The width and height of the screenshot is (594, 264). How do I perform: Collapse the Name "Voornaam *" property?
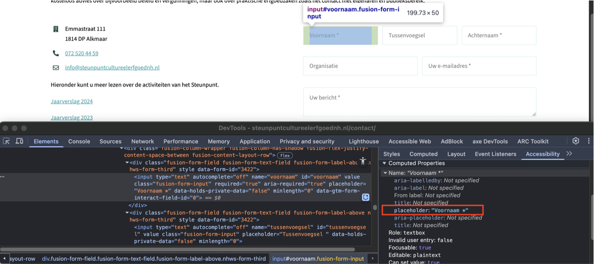385,173
